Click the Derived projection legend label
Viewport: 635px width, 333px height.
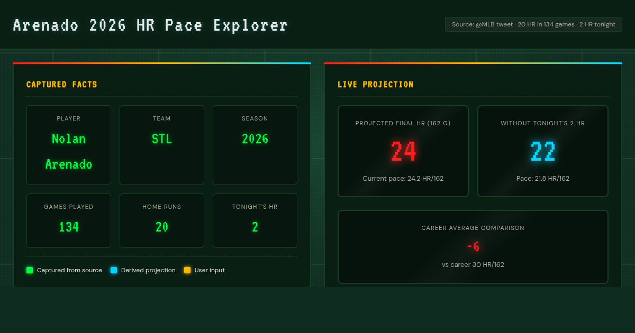pos(148,270)
